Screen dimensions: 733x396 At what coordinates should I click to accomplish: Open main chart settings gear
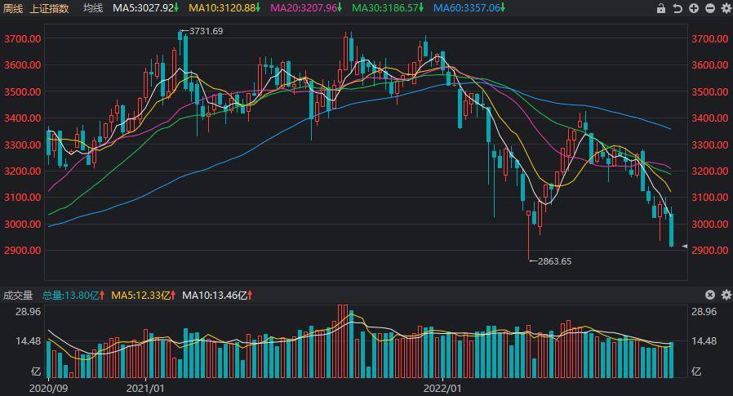[x=726, y=8]
